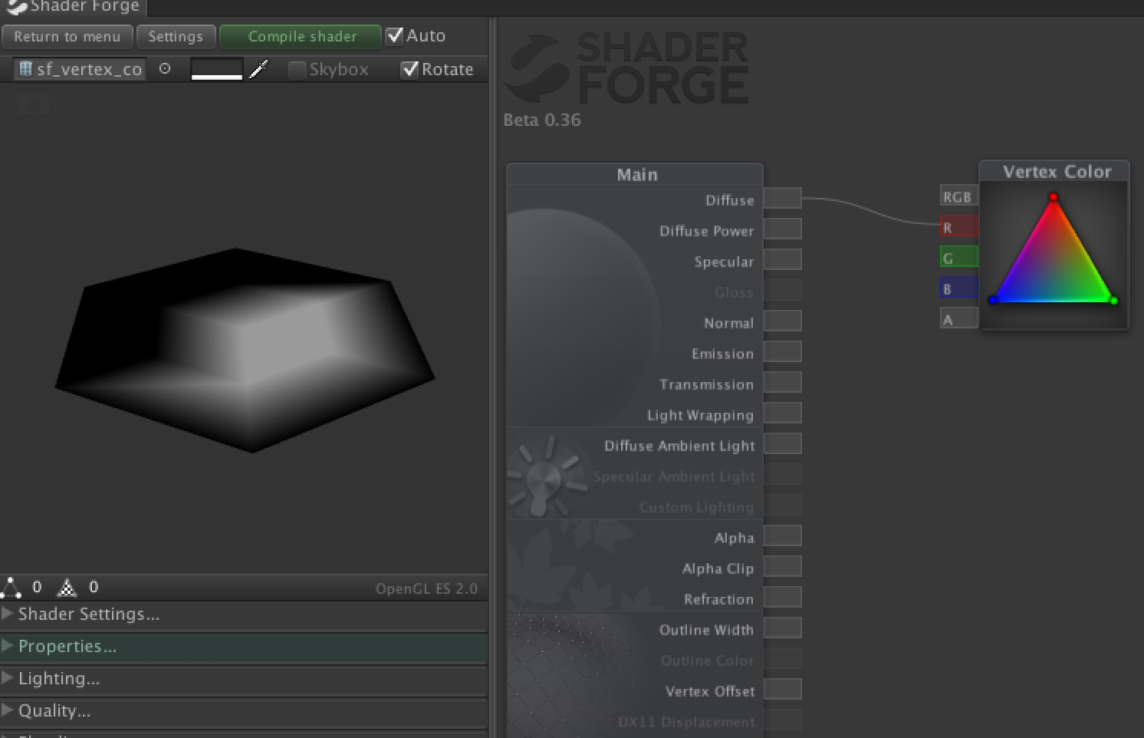
Task: Select the green G output connector
Action: 958,258
